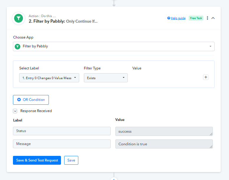Screen dimensions: 229x180
Task: Click the Free Task badge
Action: (196, 18)
